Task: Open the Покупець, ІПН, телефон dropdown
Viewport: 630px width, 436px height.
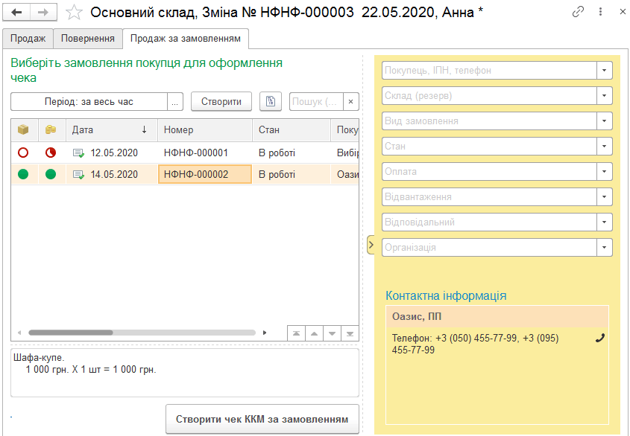Action: pos(605,70)
